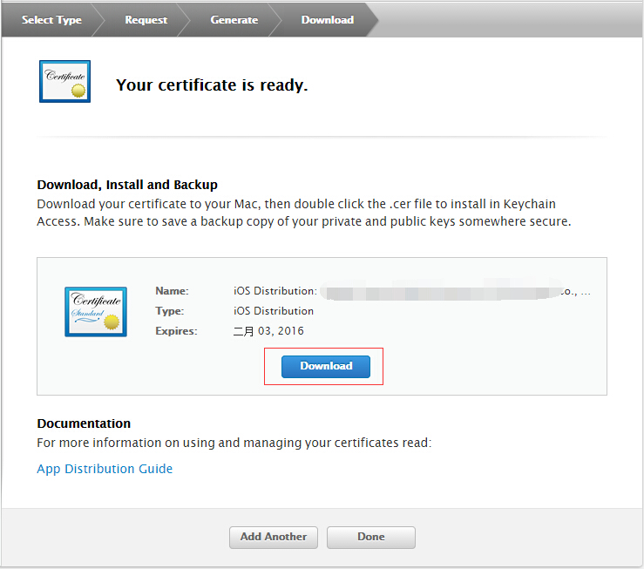Click the Documentation heading
644x569 pixels.
point(84,423)
